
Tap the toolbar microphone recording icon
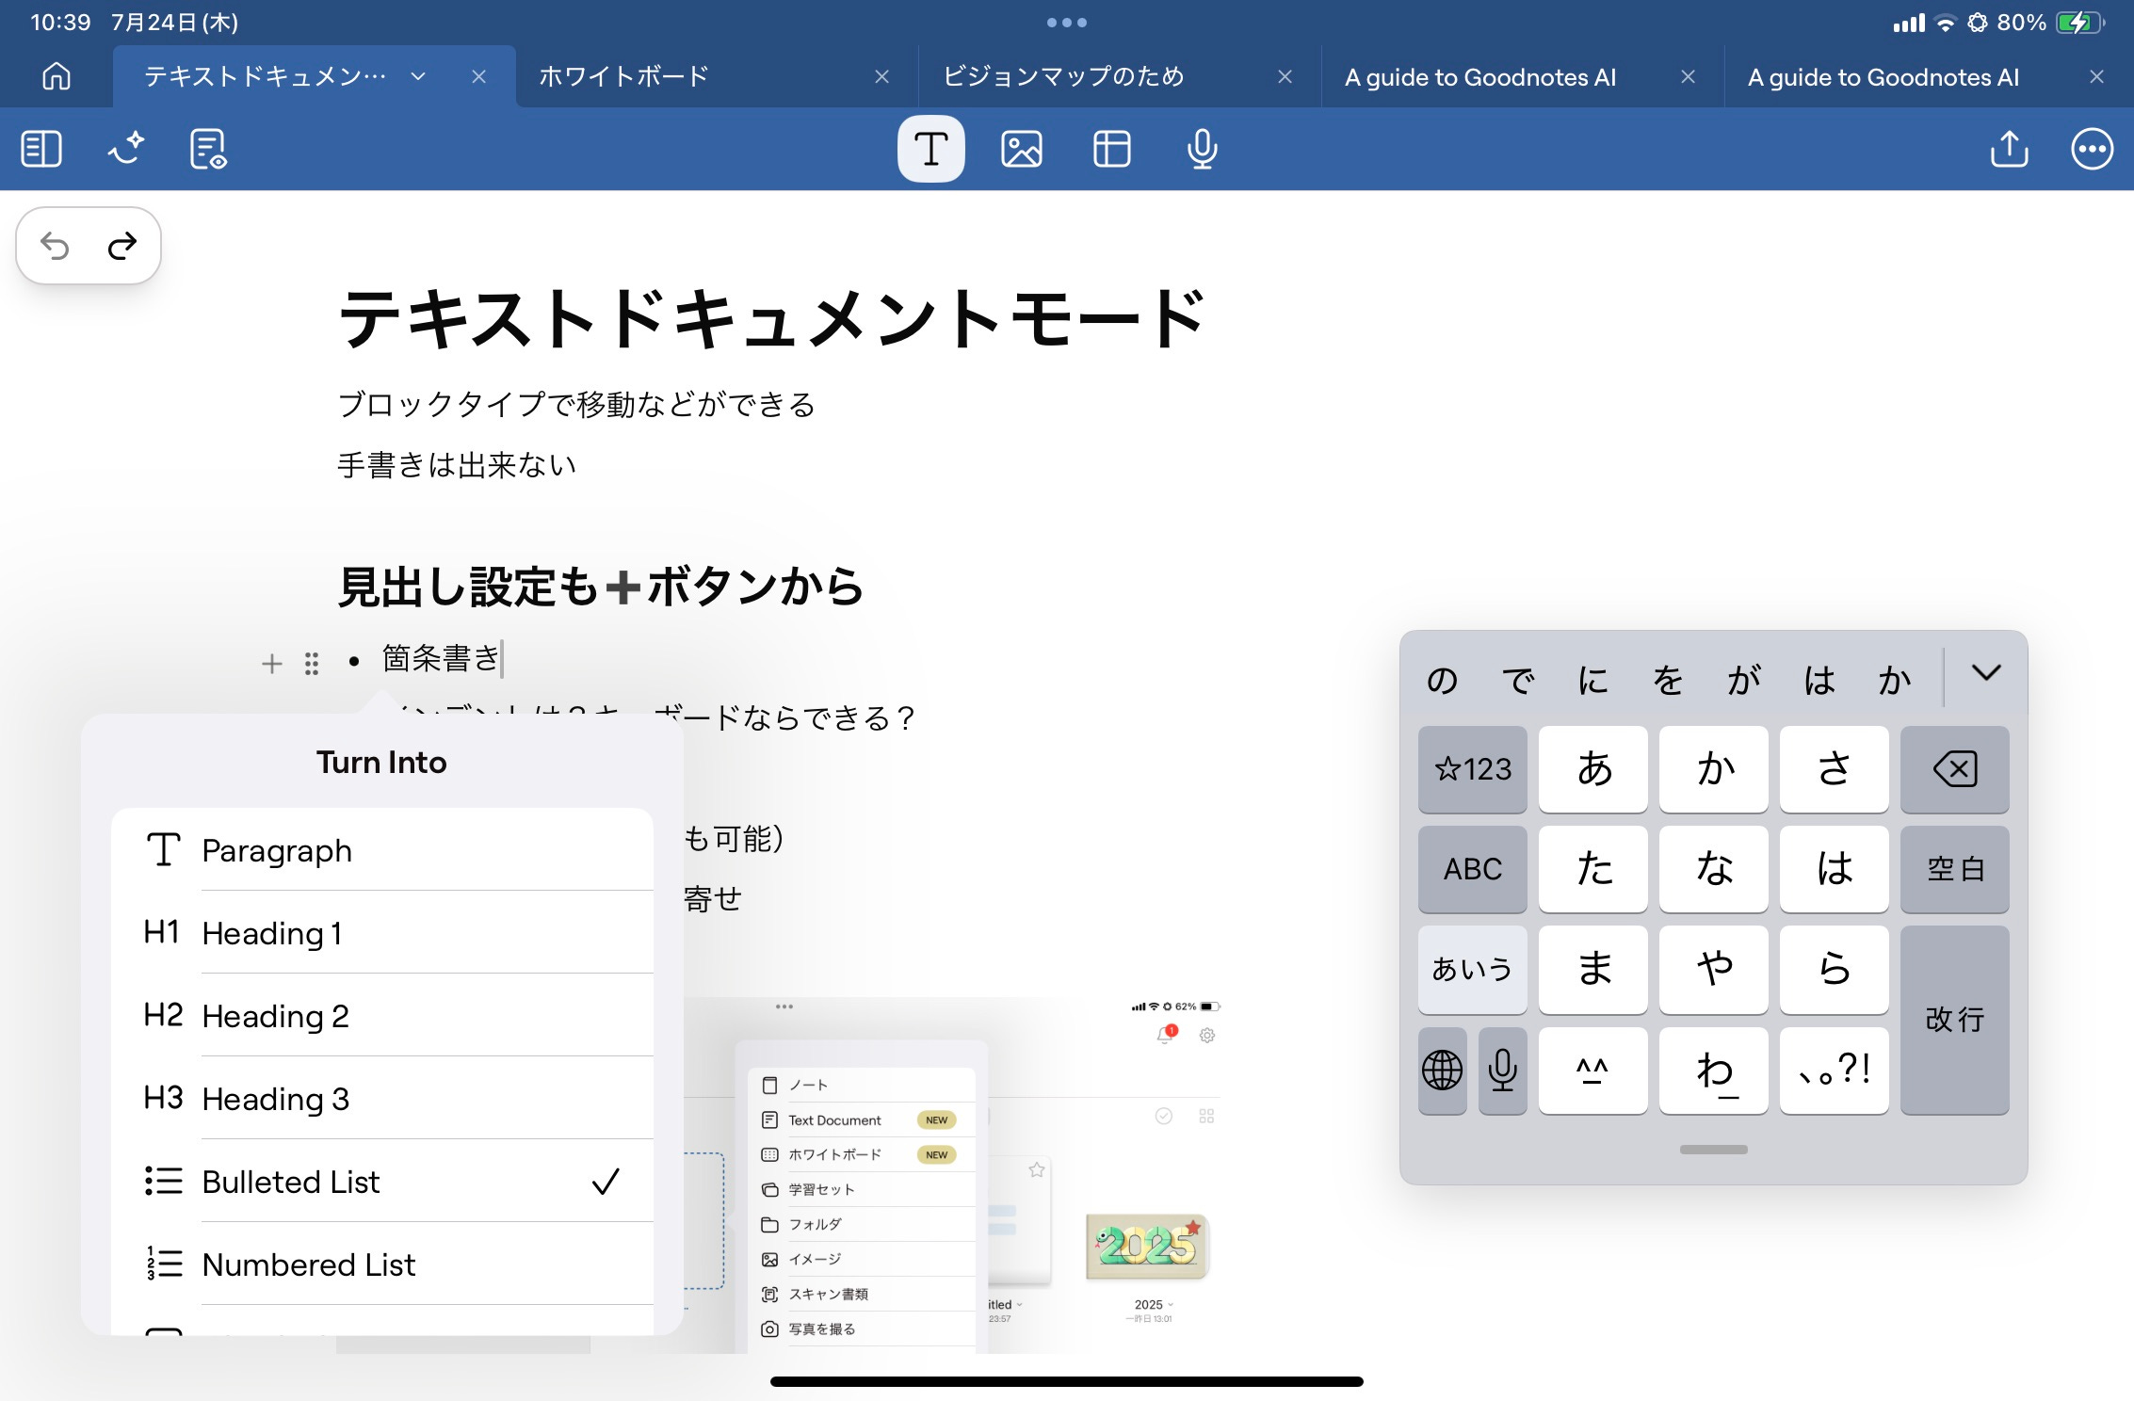tap(1202, 149)
